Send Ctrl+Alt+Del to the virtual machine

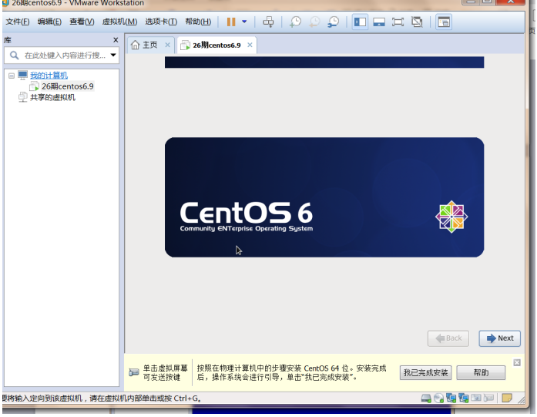pyautogui.click(x=268, y=22)
